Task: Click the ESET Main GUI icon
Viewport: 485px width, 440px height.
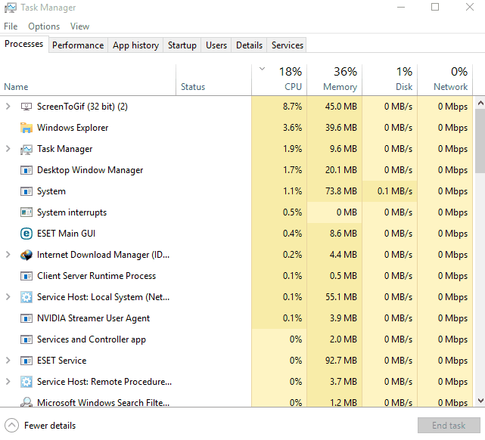Action: (x=26, y=234)
